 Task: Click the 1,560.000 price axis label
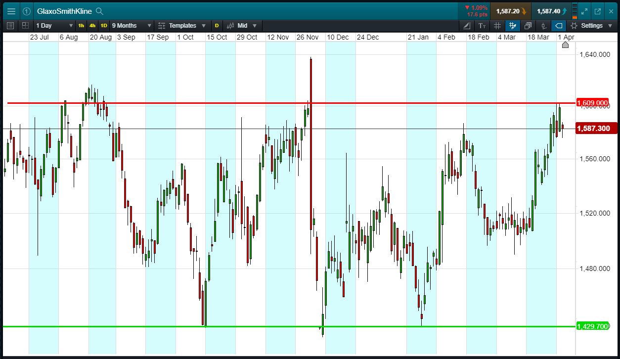tap(594, 159)
